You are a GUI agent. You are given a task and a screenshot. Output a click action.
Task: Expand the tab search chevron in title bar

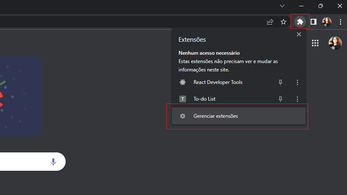pos(282,6)
